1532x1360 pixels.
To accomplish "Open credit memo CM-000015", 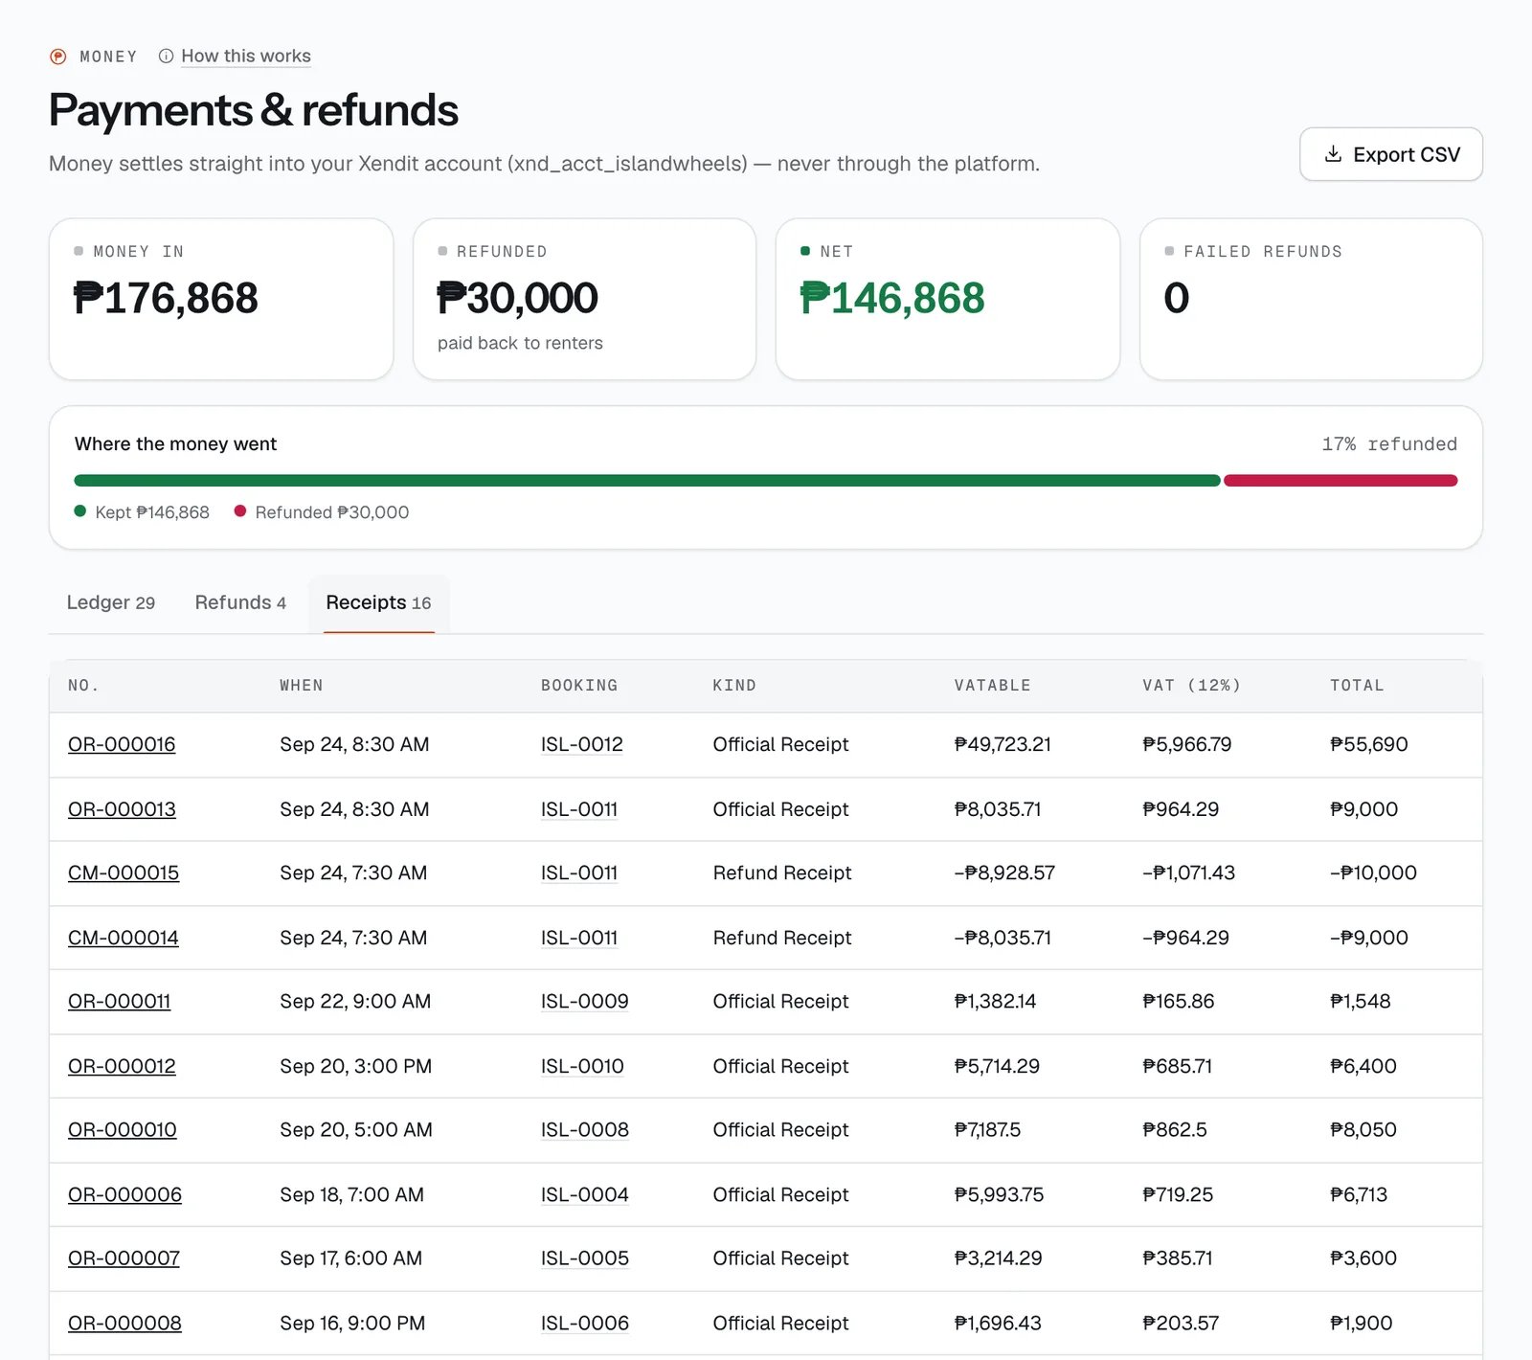I will tap(124, 873).
